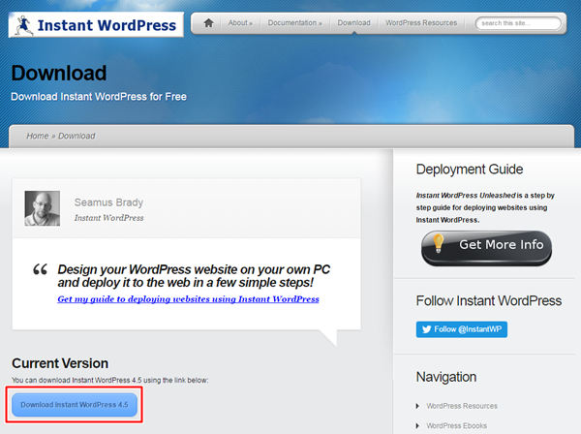Screen dimensions: 581x434
Task: Click the home icon in navigation bar
Action: [208, 23]
